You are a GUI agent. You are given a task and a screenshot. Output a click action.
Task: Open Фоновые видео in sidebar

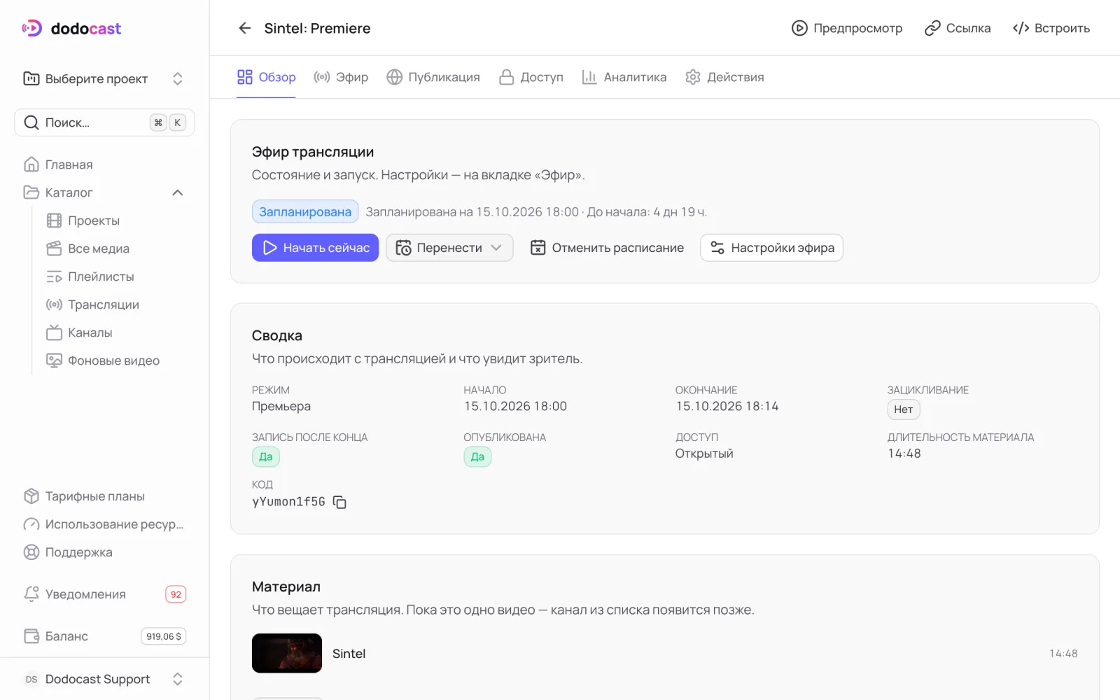pos(115,360)
